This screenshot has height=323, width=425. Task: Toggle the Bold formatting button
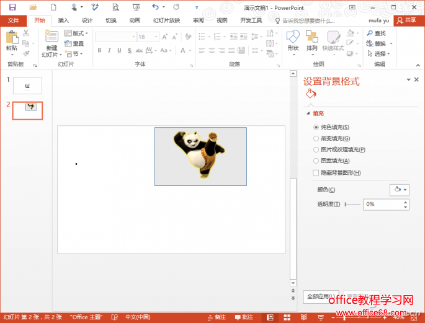tap(99, 51)
